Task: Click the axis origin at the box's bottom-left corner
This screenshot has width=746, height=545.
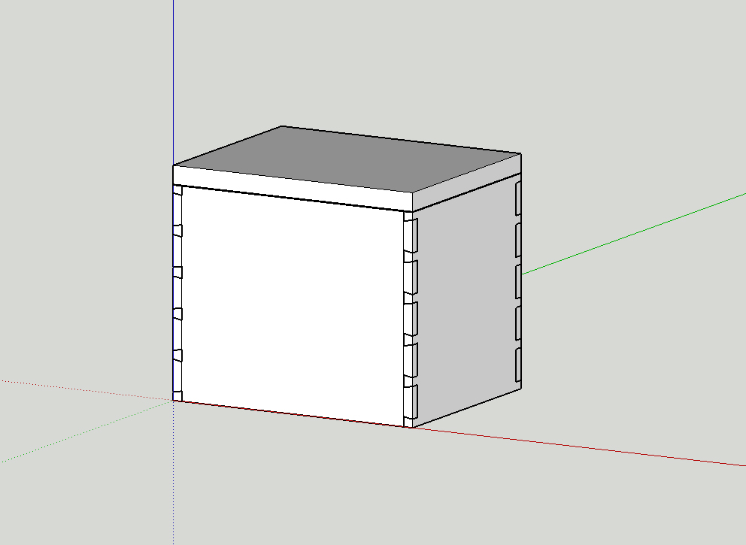Action: coord(174,401)
